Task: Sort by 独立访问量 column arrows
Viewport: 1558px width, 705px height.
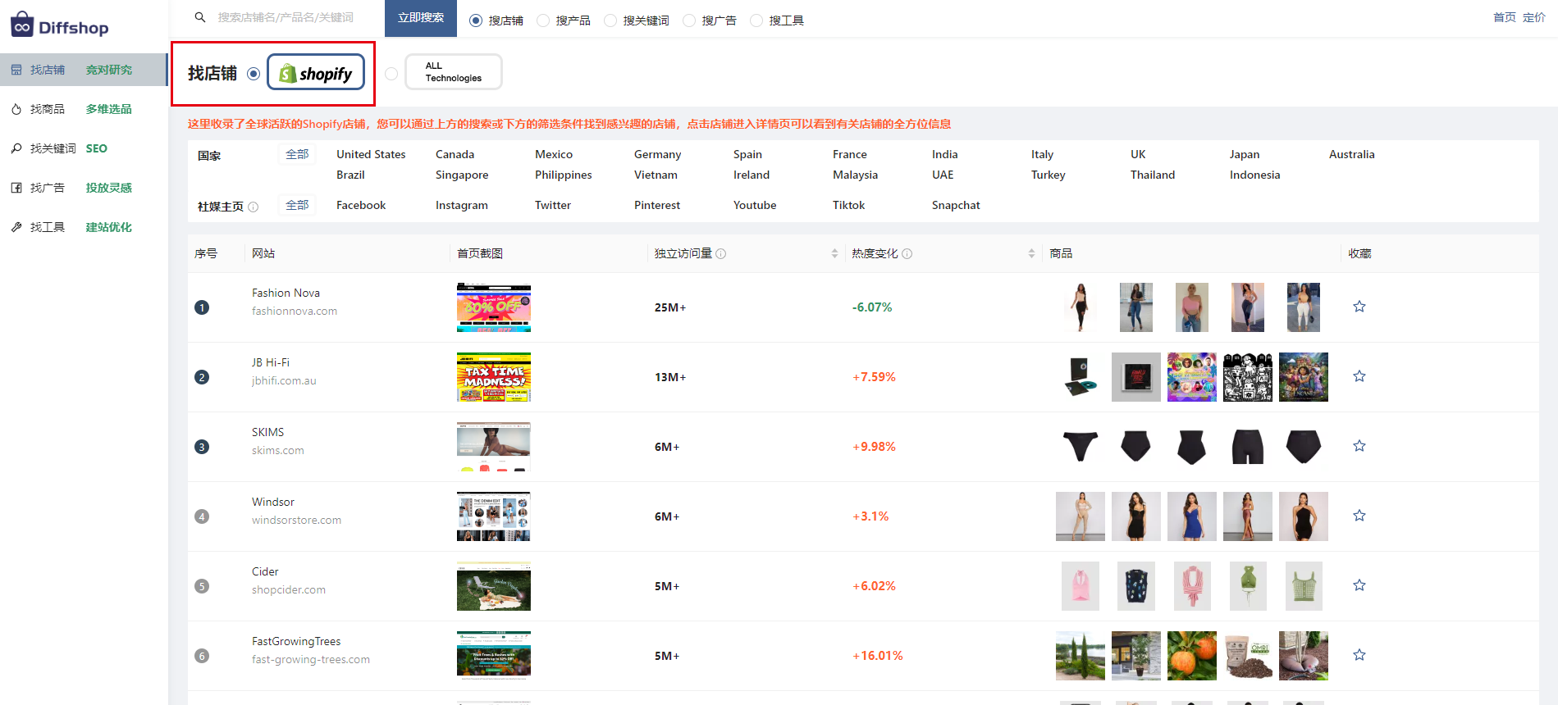Action: coord(834,254)
